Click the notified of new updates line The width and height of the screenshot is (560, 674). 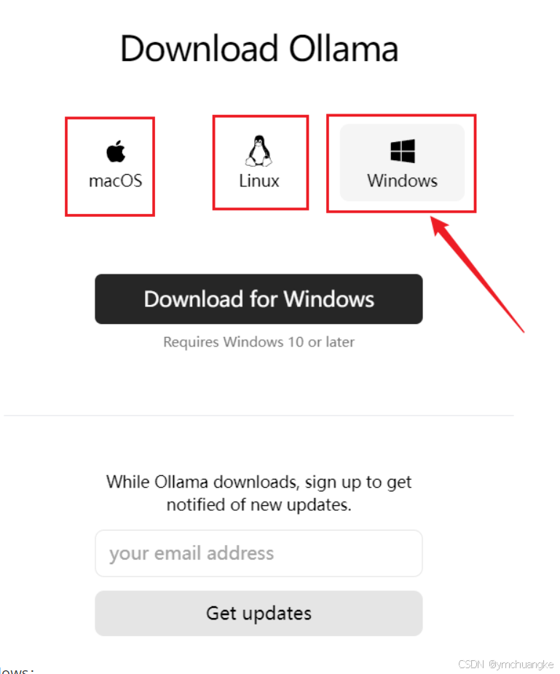pos(259,505)
